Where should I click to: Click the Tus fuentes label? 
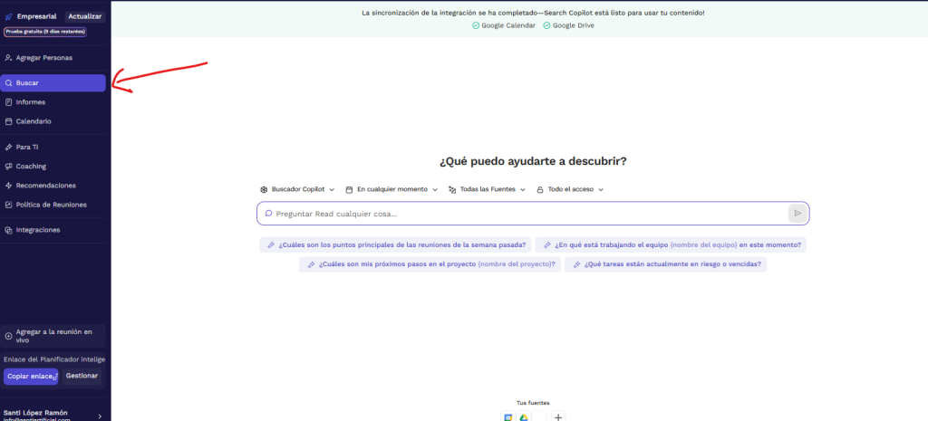click(x=533, y=403)
